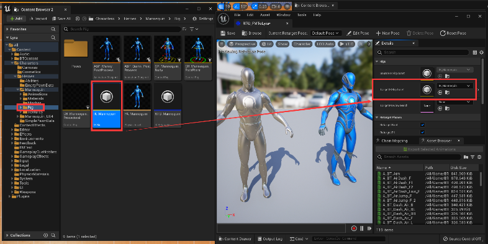Save the retargeter asset with Save icon

pyautogui.click(x=227, y=33)
